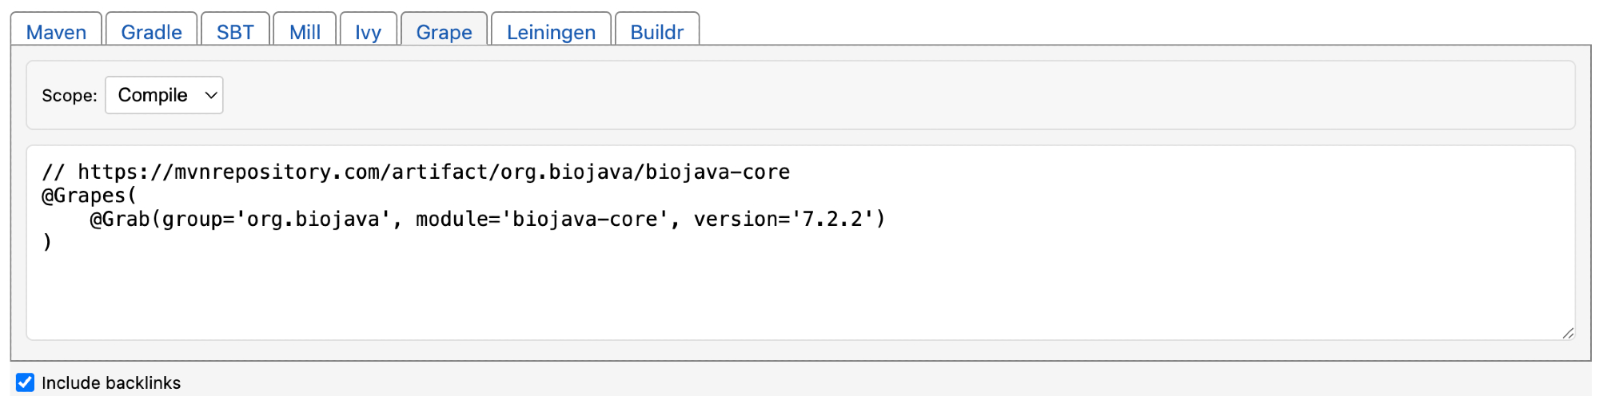Click the Scope dropdown chevron arrow

click(211, 95)
